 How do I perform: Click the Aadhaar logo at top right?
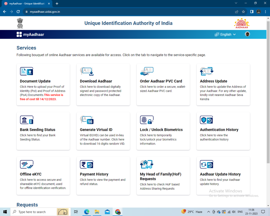(242, 23)
